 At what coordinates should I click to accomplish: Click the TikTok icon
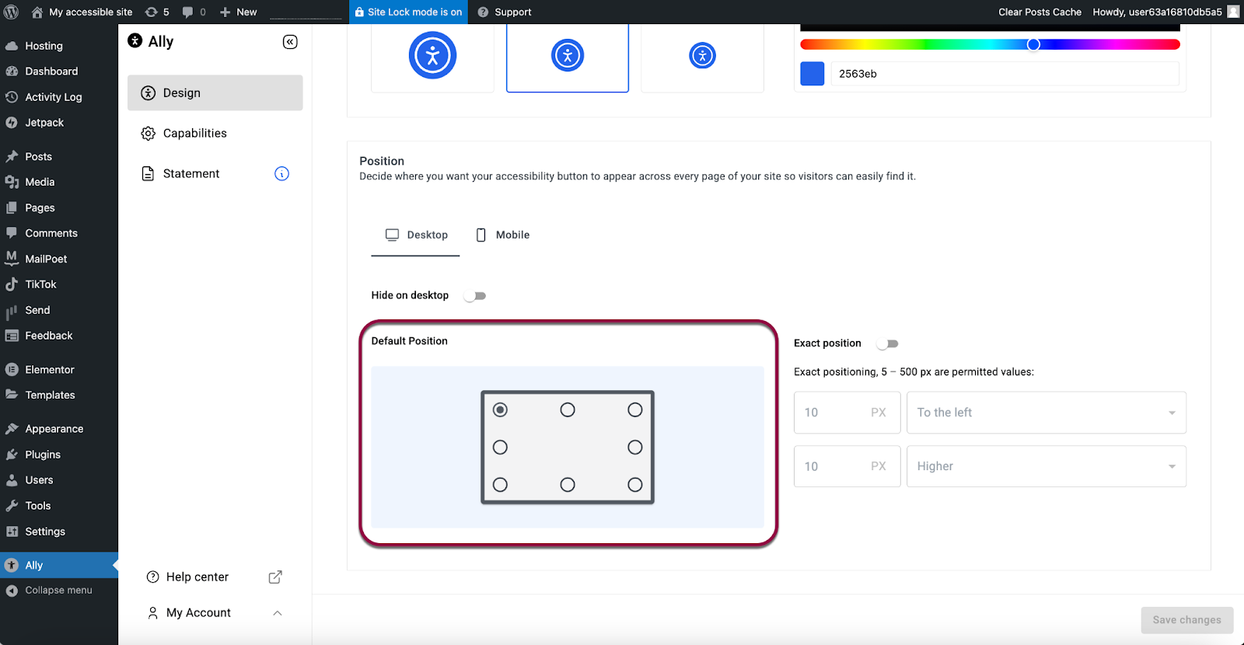[12, 284]
